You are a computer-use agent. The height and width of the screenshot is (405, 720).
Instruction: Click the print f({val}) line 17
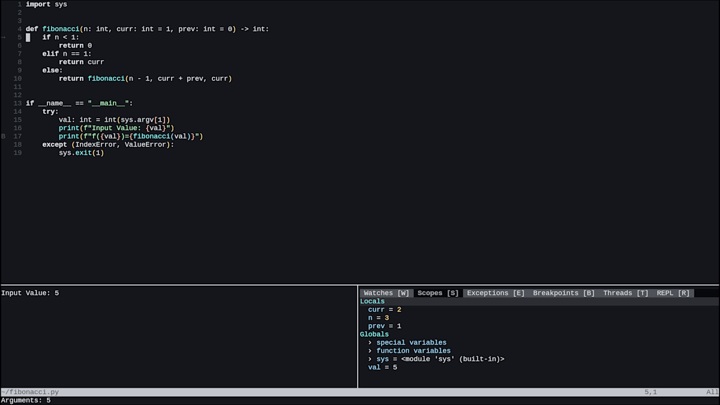click(x=131, y=137)
